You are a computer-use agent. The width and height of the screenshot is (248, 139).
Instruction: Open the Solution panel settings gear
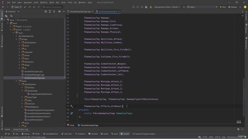tap(59, 12)
